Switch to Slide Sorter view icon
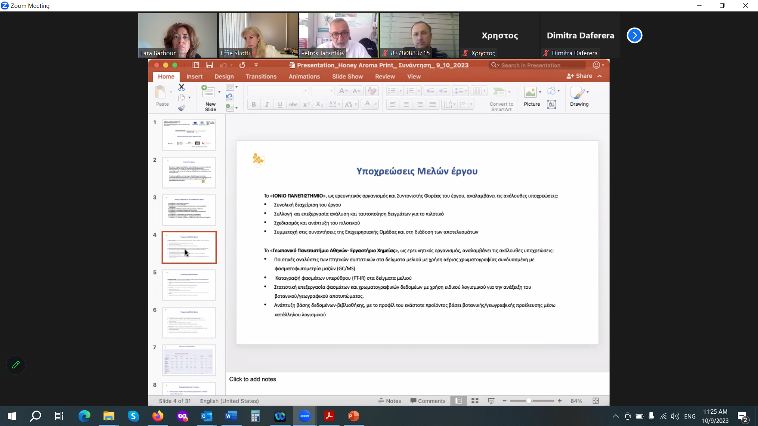Image resolution: width=758 pixels, height=426 pixels. tap(475, 401)
